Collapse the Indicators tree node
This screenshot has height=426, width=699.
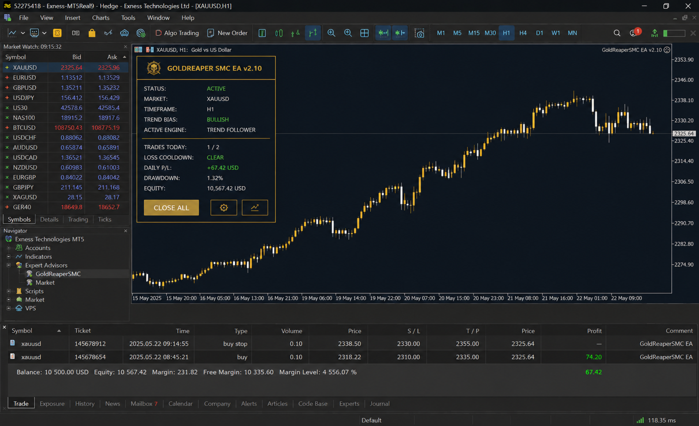click(9, 256)
